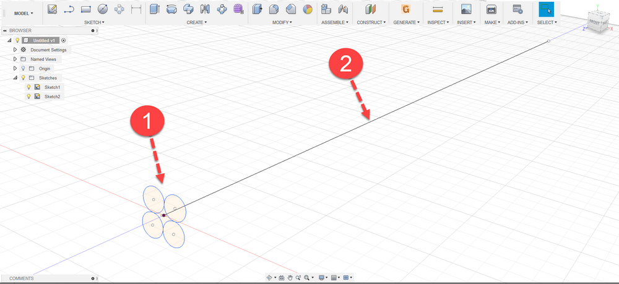Select the Center Diameter Circle tool
Viewport: 619px width, 284px height.
pyautogui.click(x=103, y=9)
